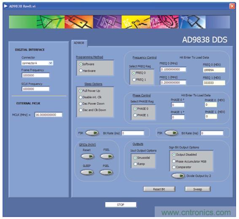Open the Connector dropdown list

coord(51,63)
